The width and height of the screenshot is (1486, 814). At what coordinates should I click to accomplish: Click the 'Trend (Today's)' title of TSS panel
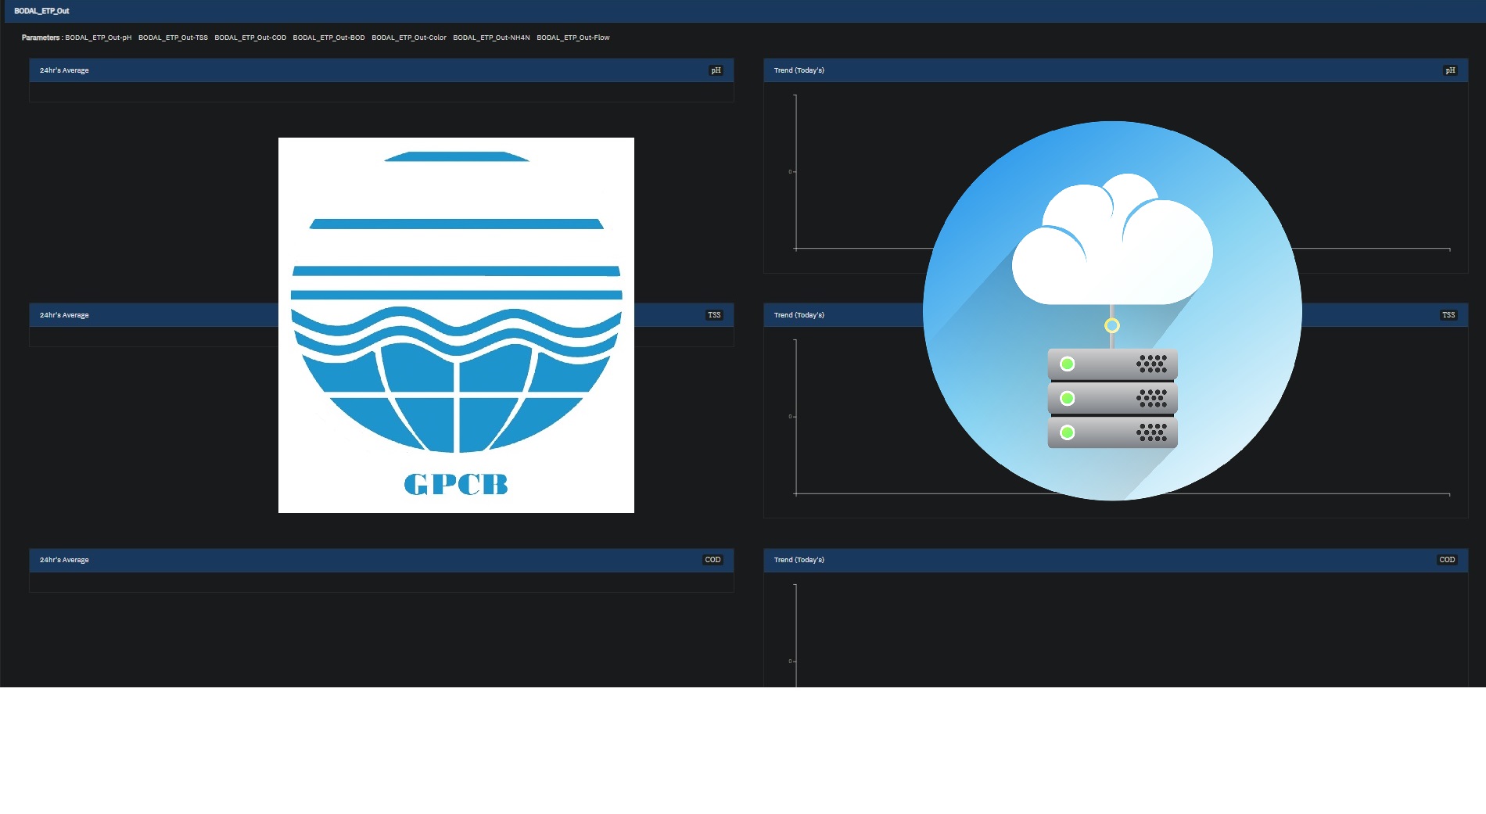coord(799,315)
